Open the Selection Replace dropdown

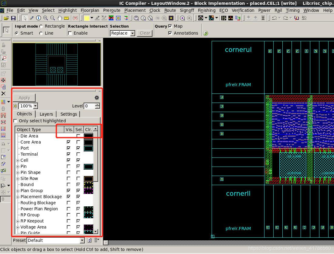tap(132, 33)
